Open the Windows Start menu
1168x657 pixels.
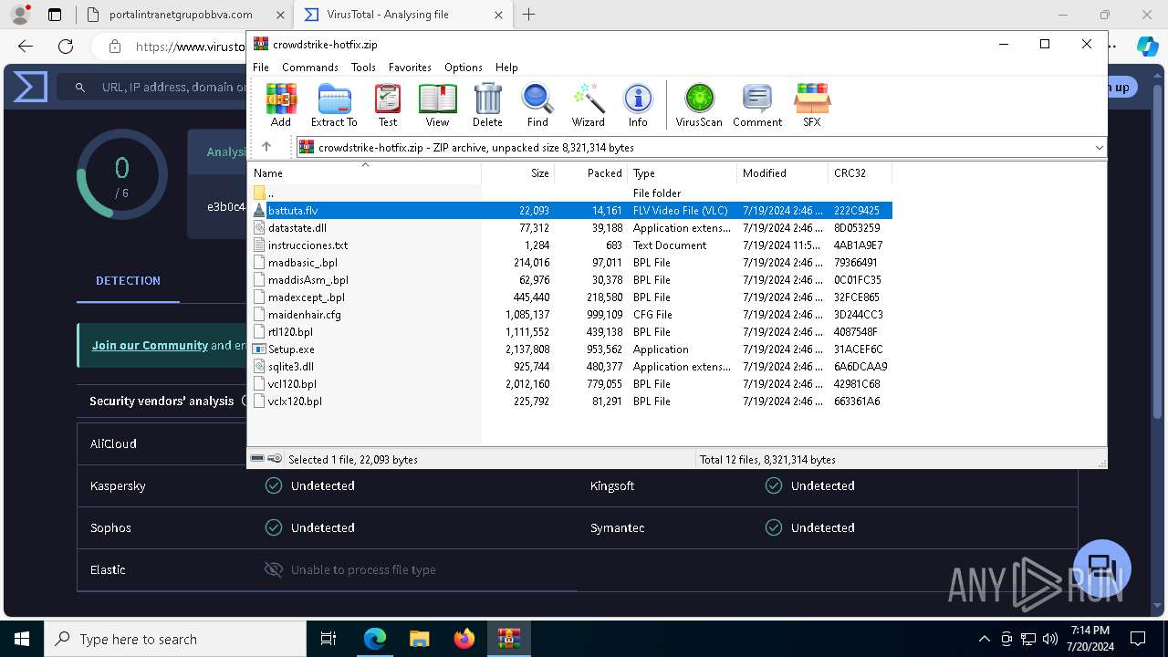coord(22,639)
